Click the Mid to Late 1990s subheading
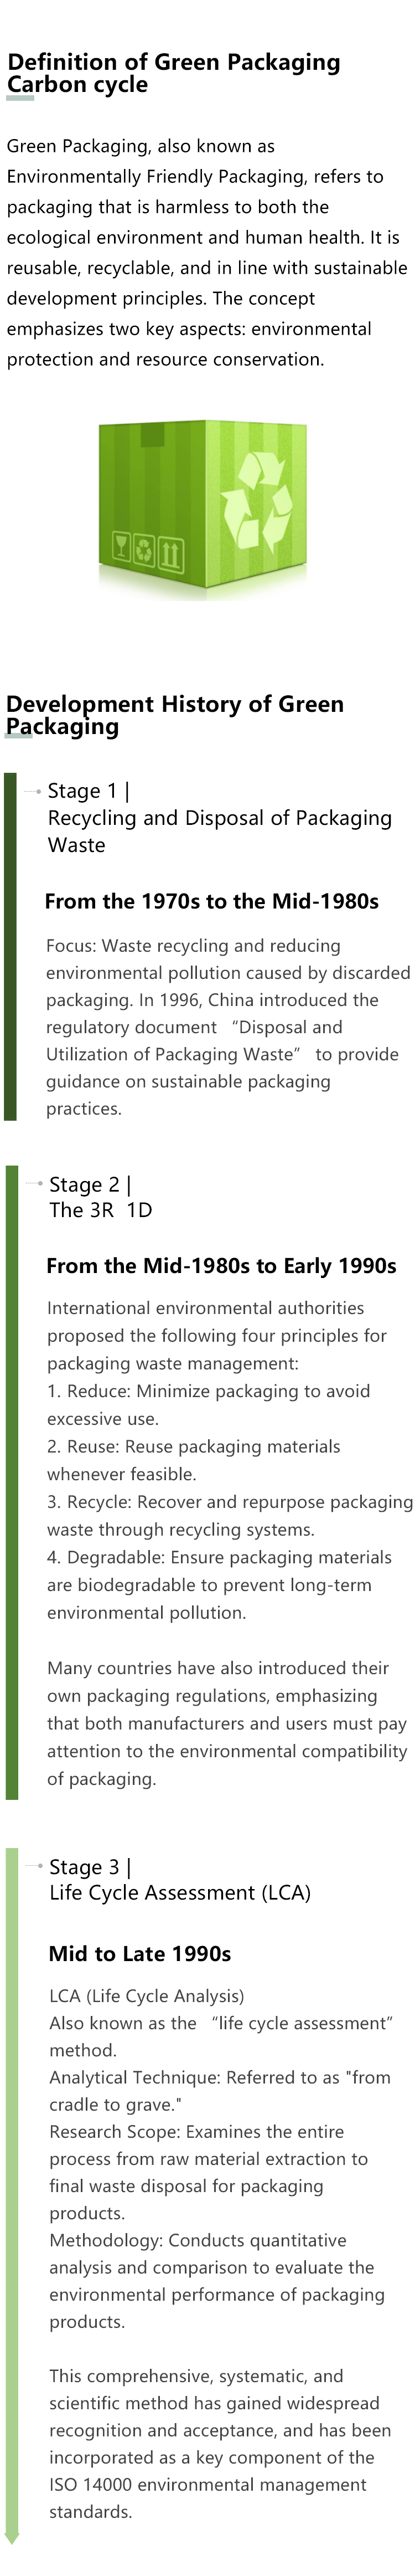 [x=140, y=1954]
